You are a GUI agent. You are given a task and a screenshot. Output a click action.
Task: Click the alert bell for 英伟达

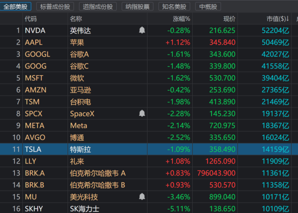pyautogui.click(x=142, y=30)
